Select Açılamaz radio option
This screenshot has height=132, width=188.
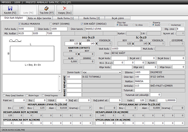tap(169, 25)
